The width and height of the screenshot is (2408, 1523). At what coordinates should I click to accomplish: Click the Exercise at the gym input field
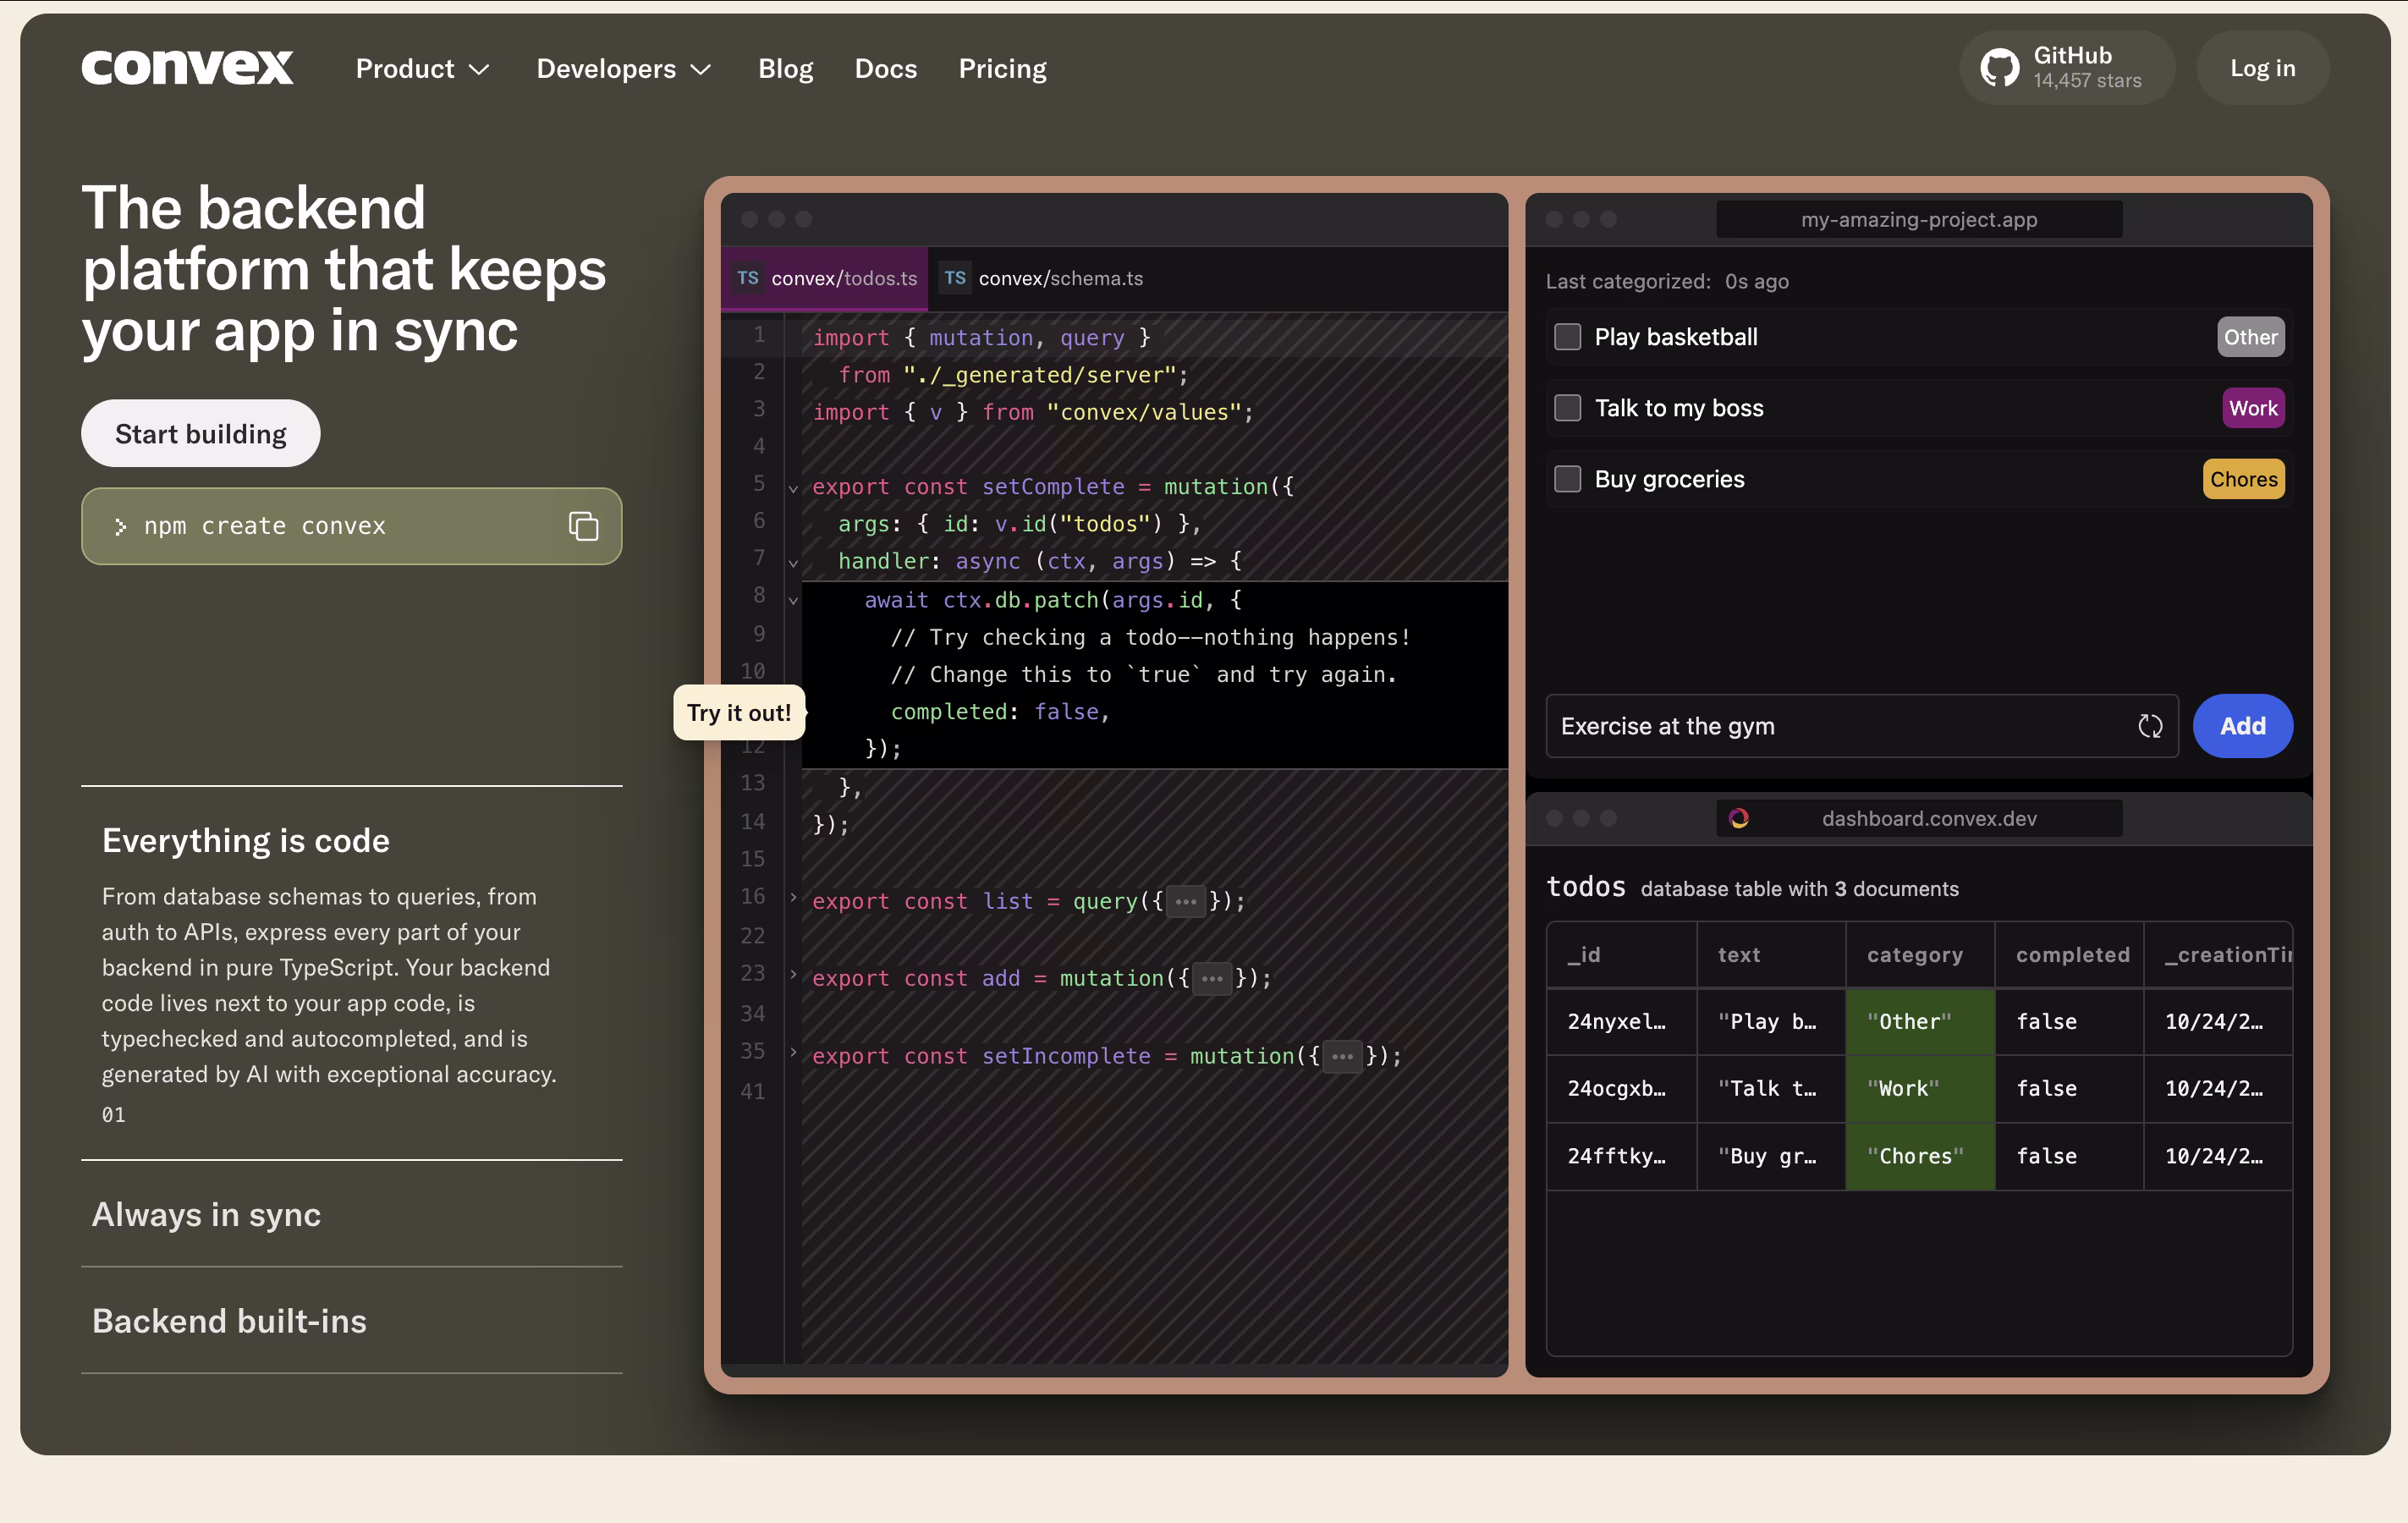click(1861, 726)
